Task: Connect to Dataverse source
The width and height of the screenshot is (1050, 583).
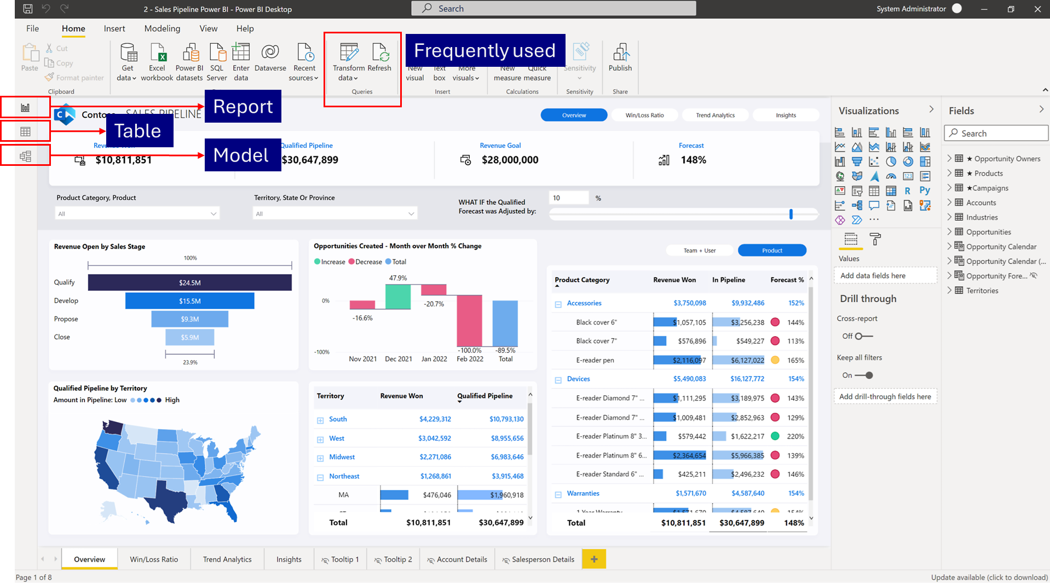Action: [x=270, y=57]
